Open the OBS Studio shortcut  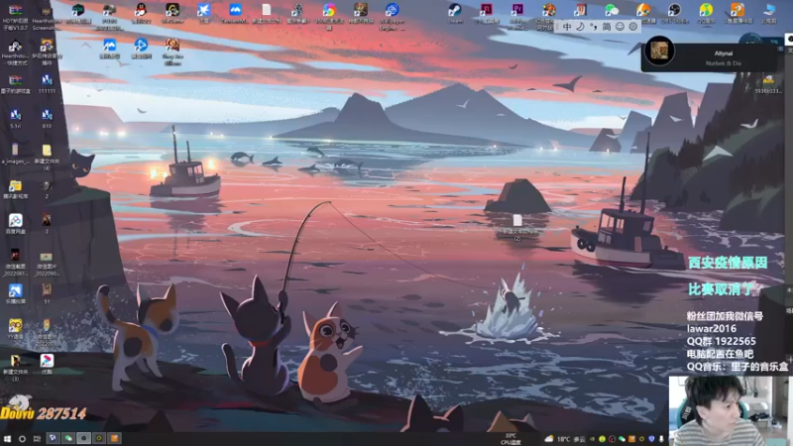click(x=675, y=10)
